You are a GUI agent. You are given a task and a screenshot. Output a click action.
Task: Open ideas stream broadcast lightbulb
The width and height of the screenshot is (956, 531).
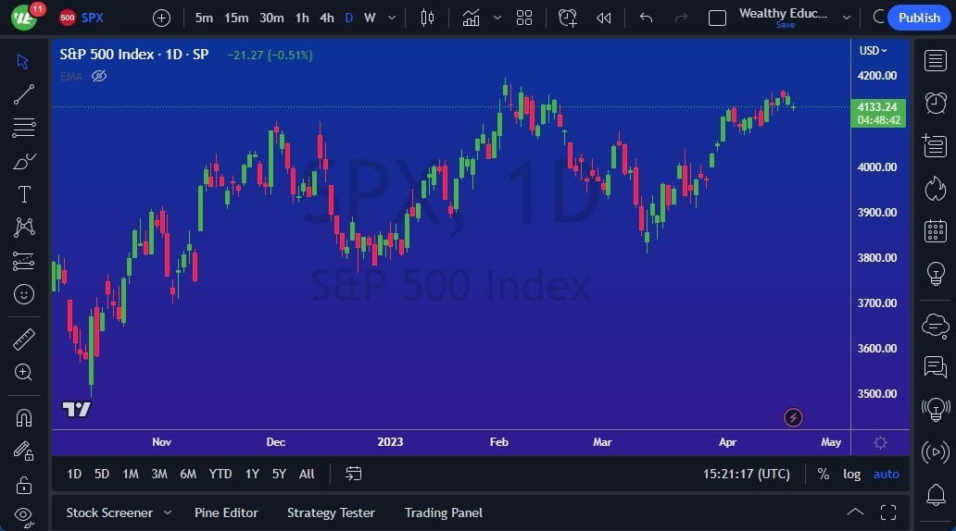936,409
